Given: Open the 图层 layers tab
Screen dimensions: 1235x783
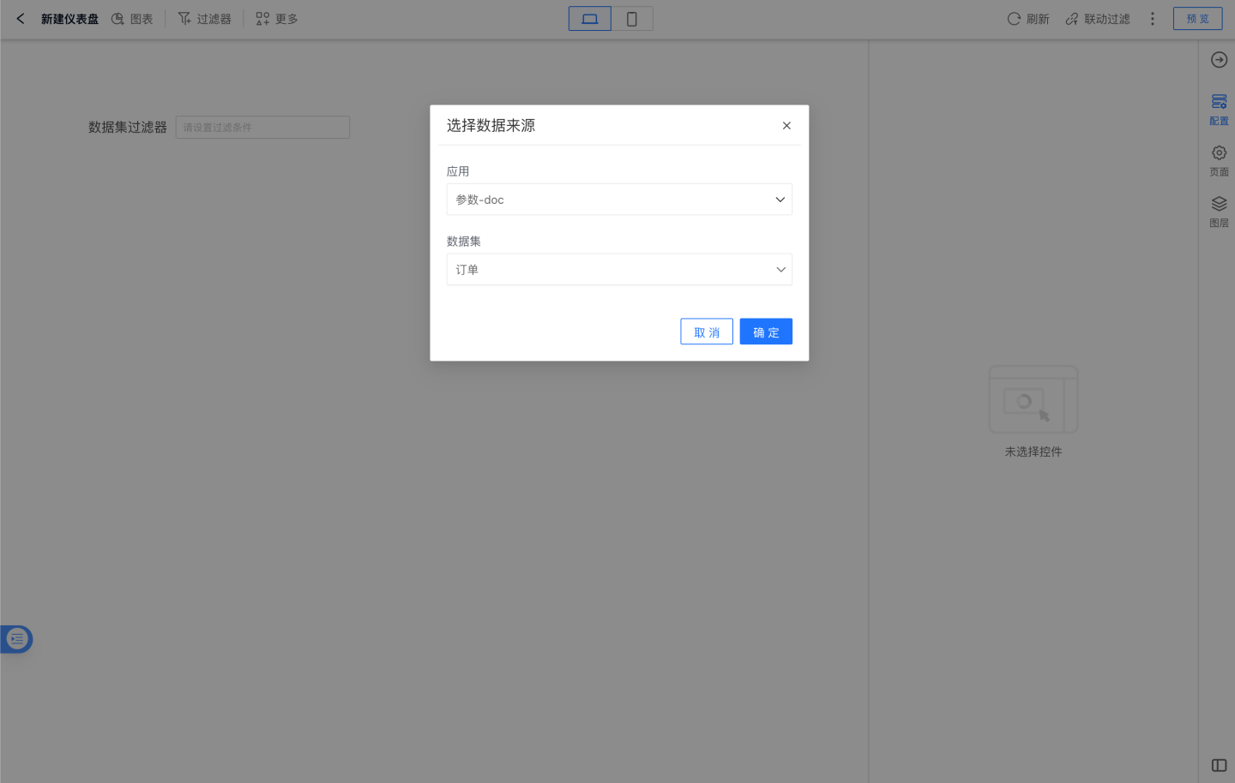Looking at the screenshot, I should coord(1219,211).
